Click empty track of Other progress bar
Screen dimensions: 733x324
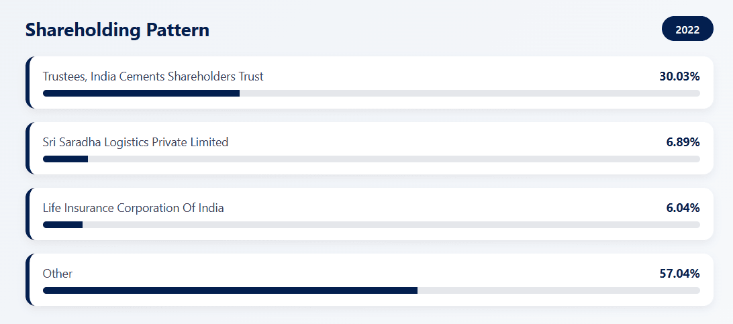[558, 290]
